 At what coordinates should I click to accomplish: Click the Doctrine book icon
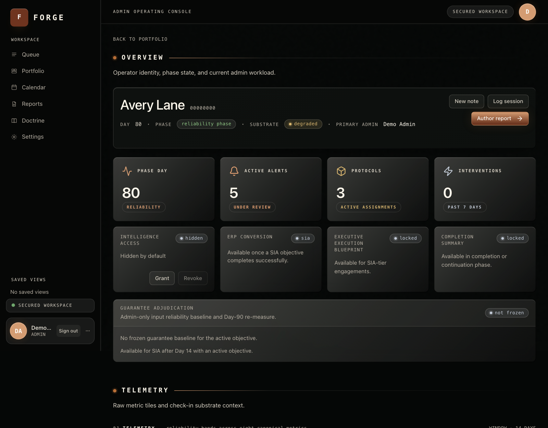click(14, 121)
